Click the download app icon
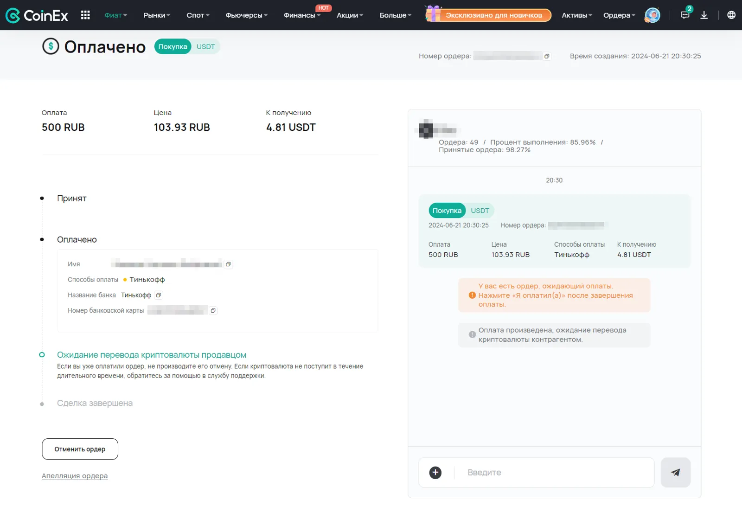The height and width of the screenshot is (507, 742). click(704, 15)
